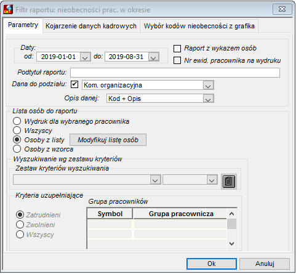
Task: Open the wide Zestaw kryteriów wyszukiwania dropdown
Action: (155, 180)
